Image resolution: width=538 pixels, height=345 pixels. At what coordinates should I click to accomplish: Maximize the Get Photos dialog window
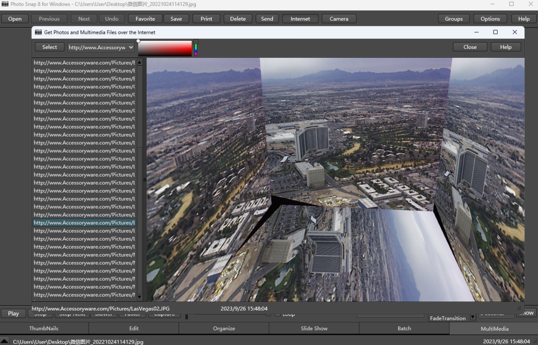point(495,32)
